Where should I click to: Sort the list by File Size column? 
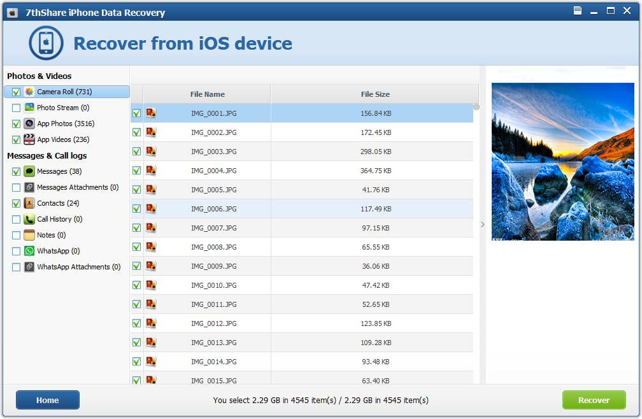[374, 94]
